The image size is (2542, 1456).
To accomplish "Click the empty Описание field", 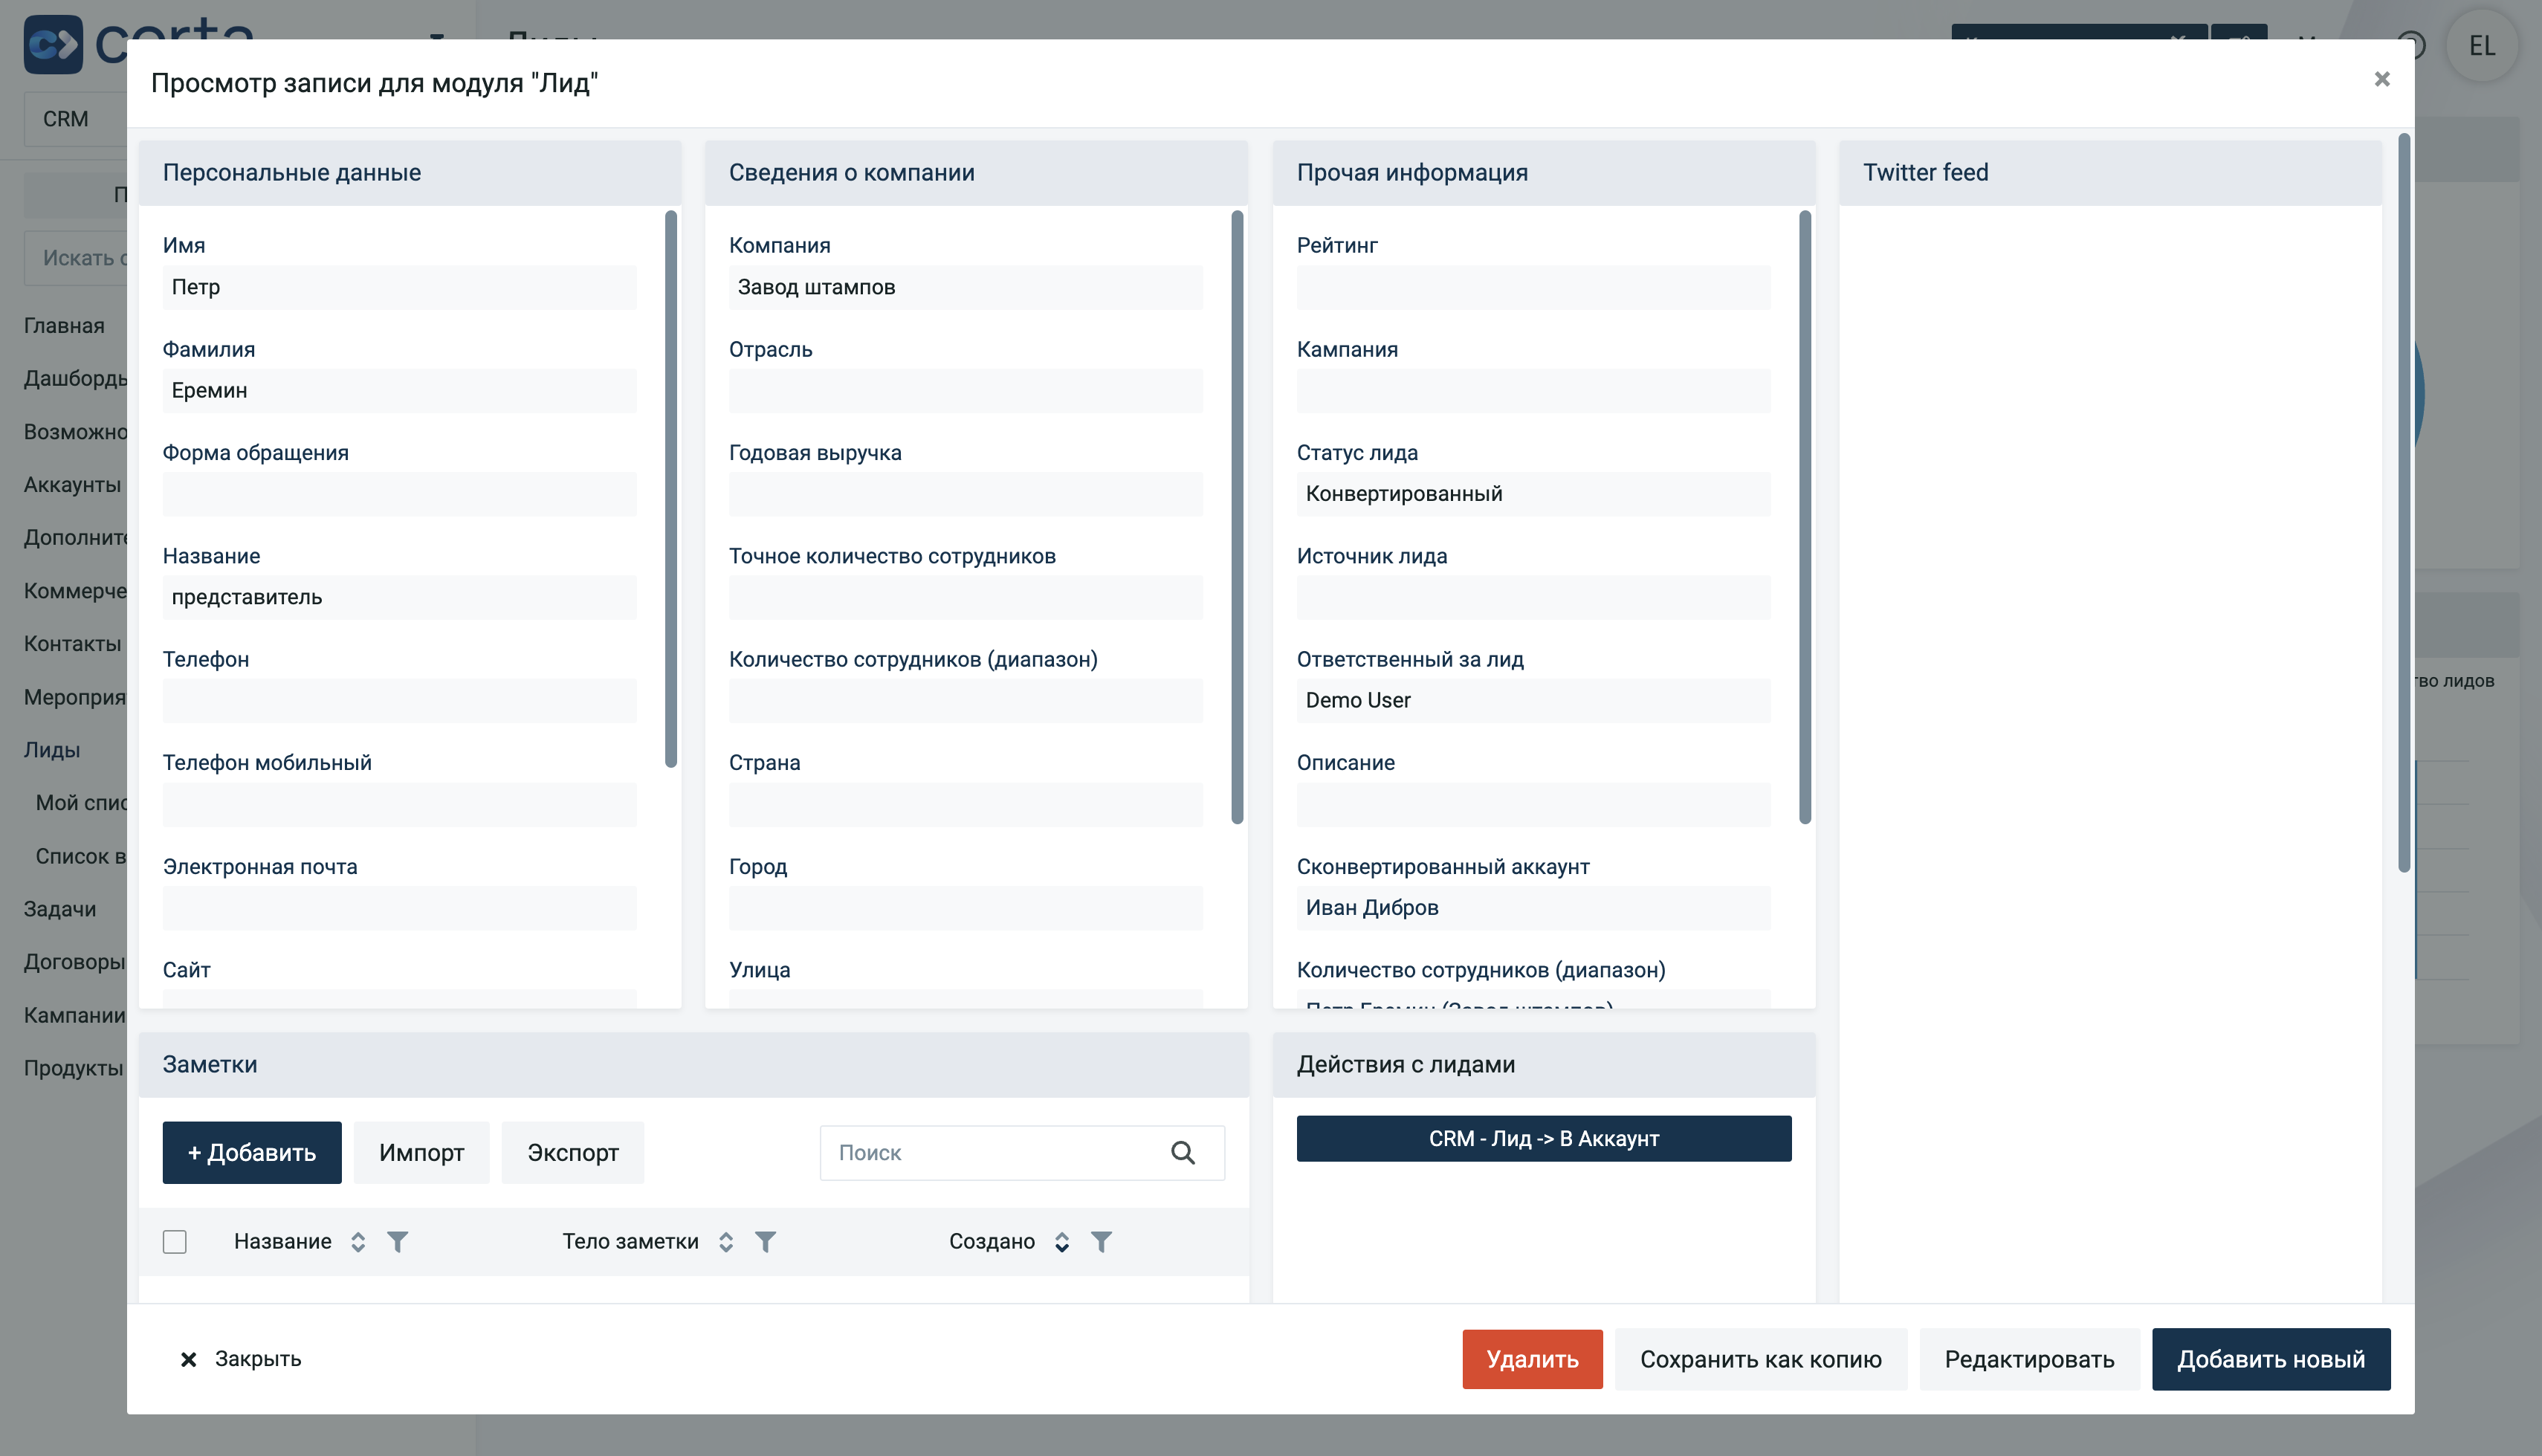I will [x=1533, y=805].
